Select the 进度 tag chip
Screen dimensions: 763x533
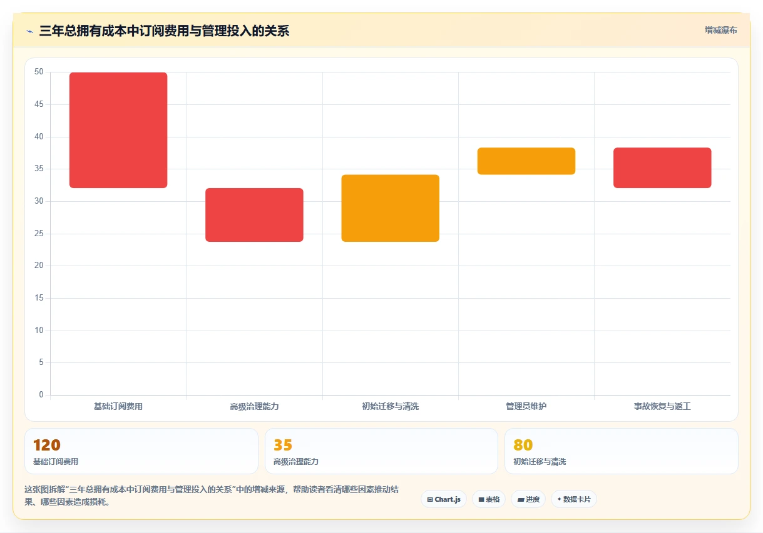pyautogui.click(x=528, y=499)
